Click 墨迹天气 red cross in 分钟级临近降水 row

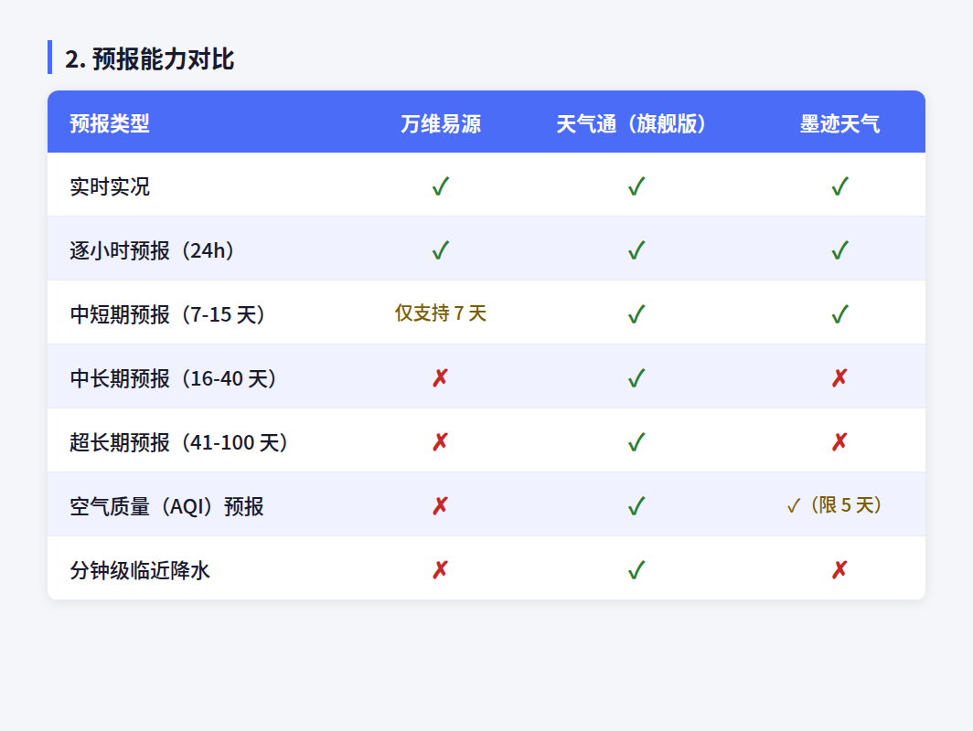tap(839, 570)
